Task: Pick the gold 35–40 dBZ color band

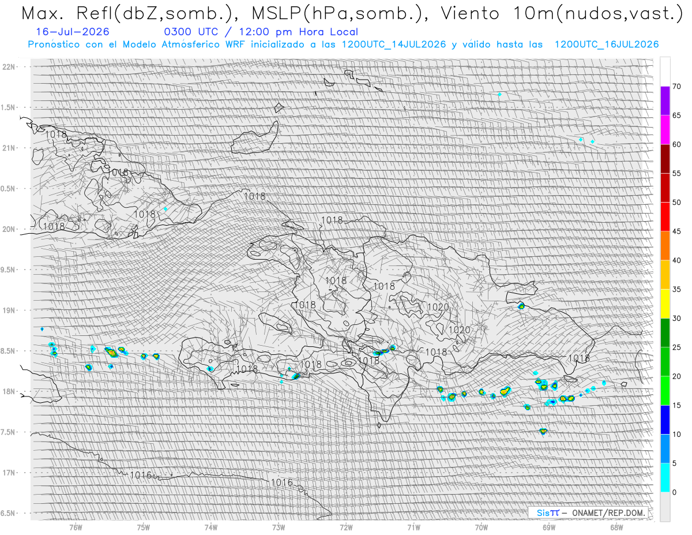Action: click(665, 275)
